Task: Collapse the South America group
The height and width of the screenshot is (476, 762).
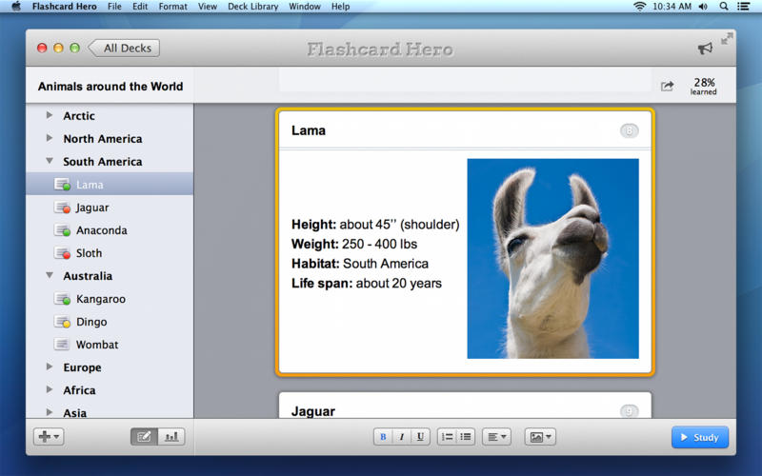Action: pyautogui.click(x=50, y=161)
